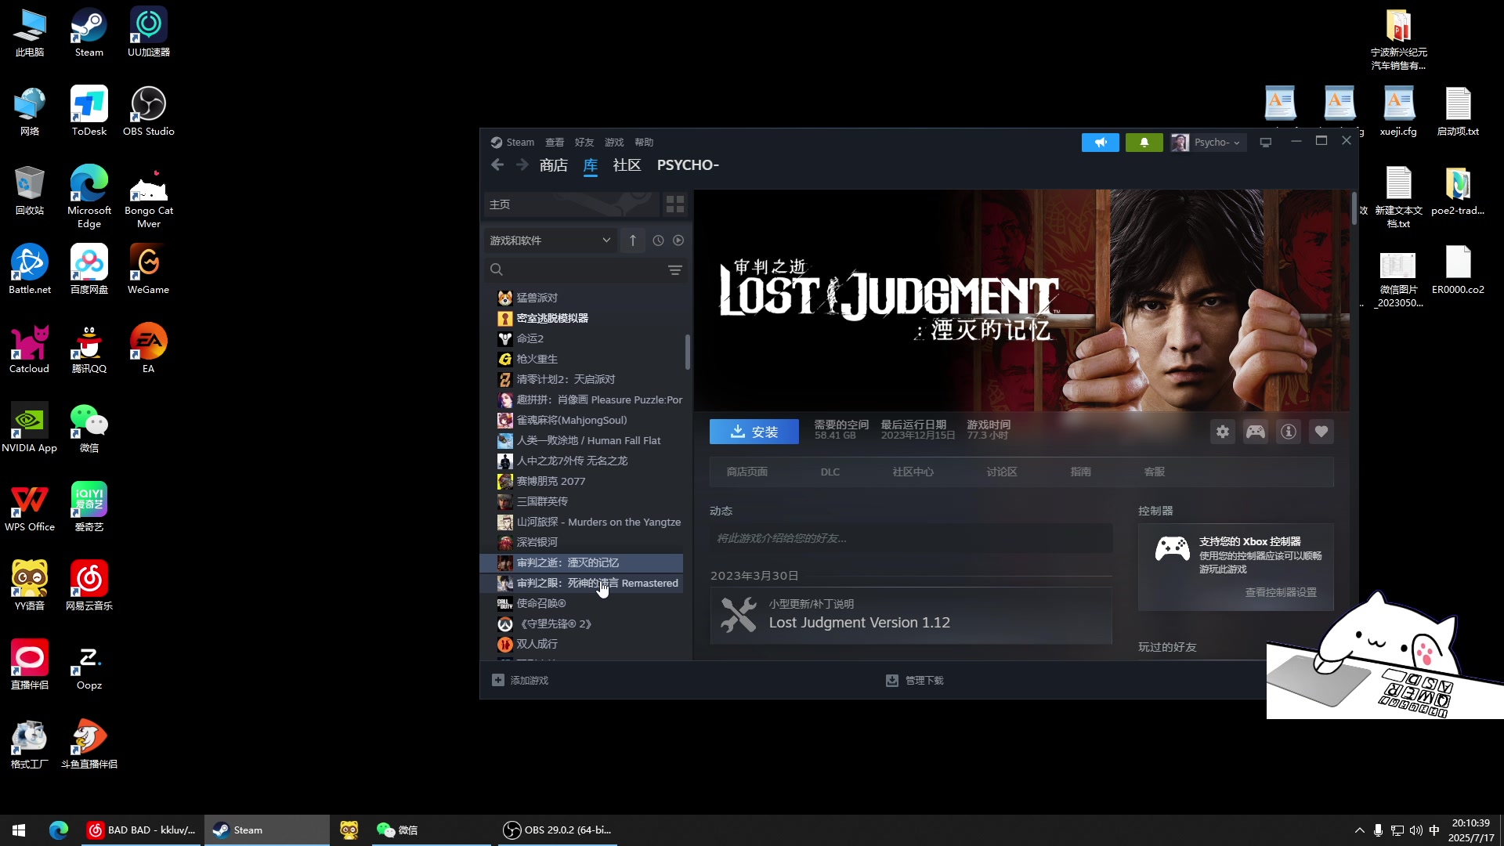Click the game list scrollbar thumb
The height and width of the screenshot is (846, 1504).
[x=688, y=352]
